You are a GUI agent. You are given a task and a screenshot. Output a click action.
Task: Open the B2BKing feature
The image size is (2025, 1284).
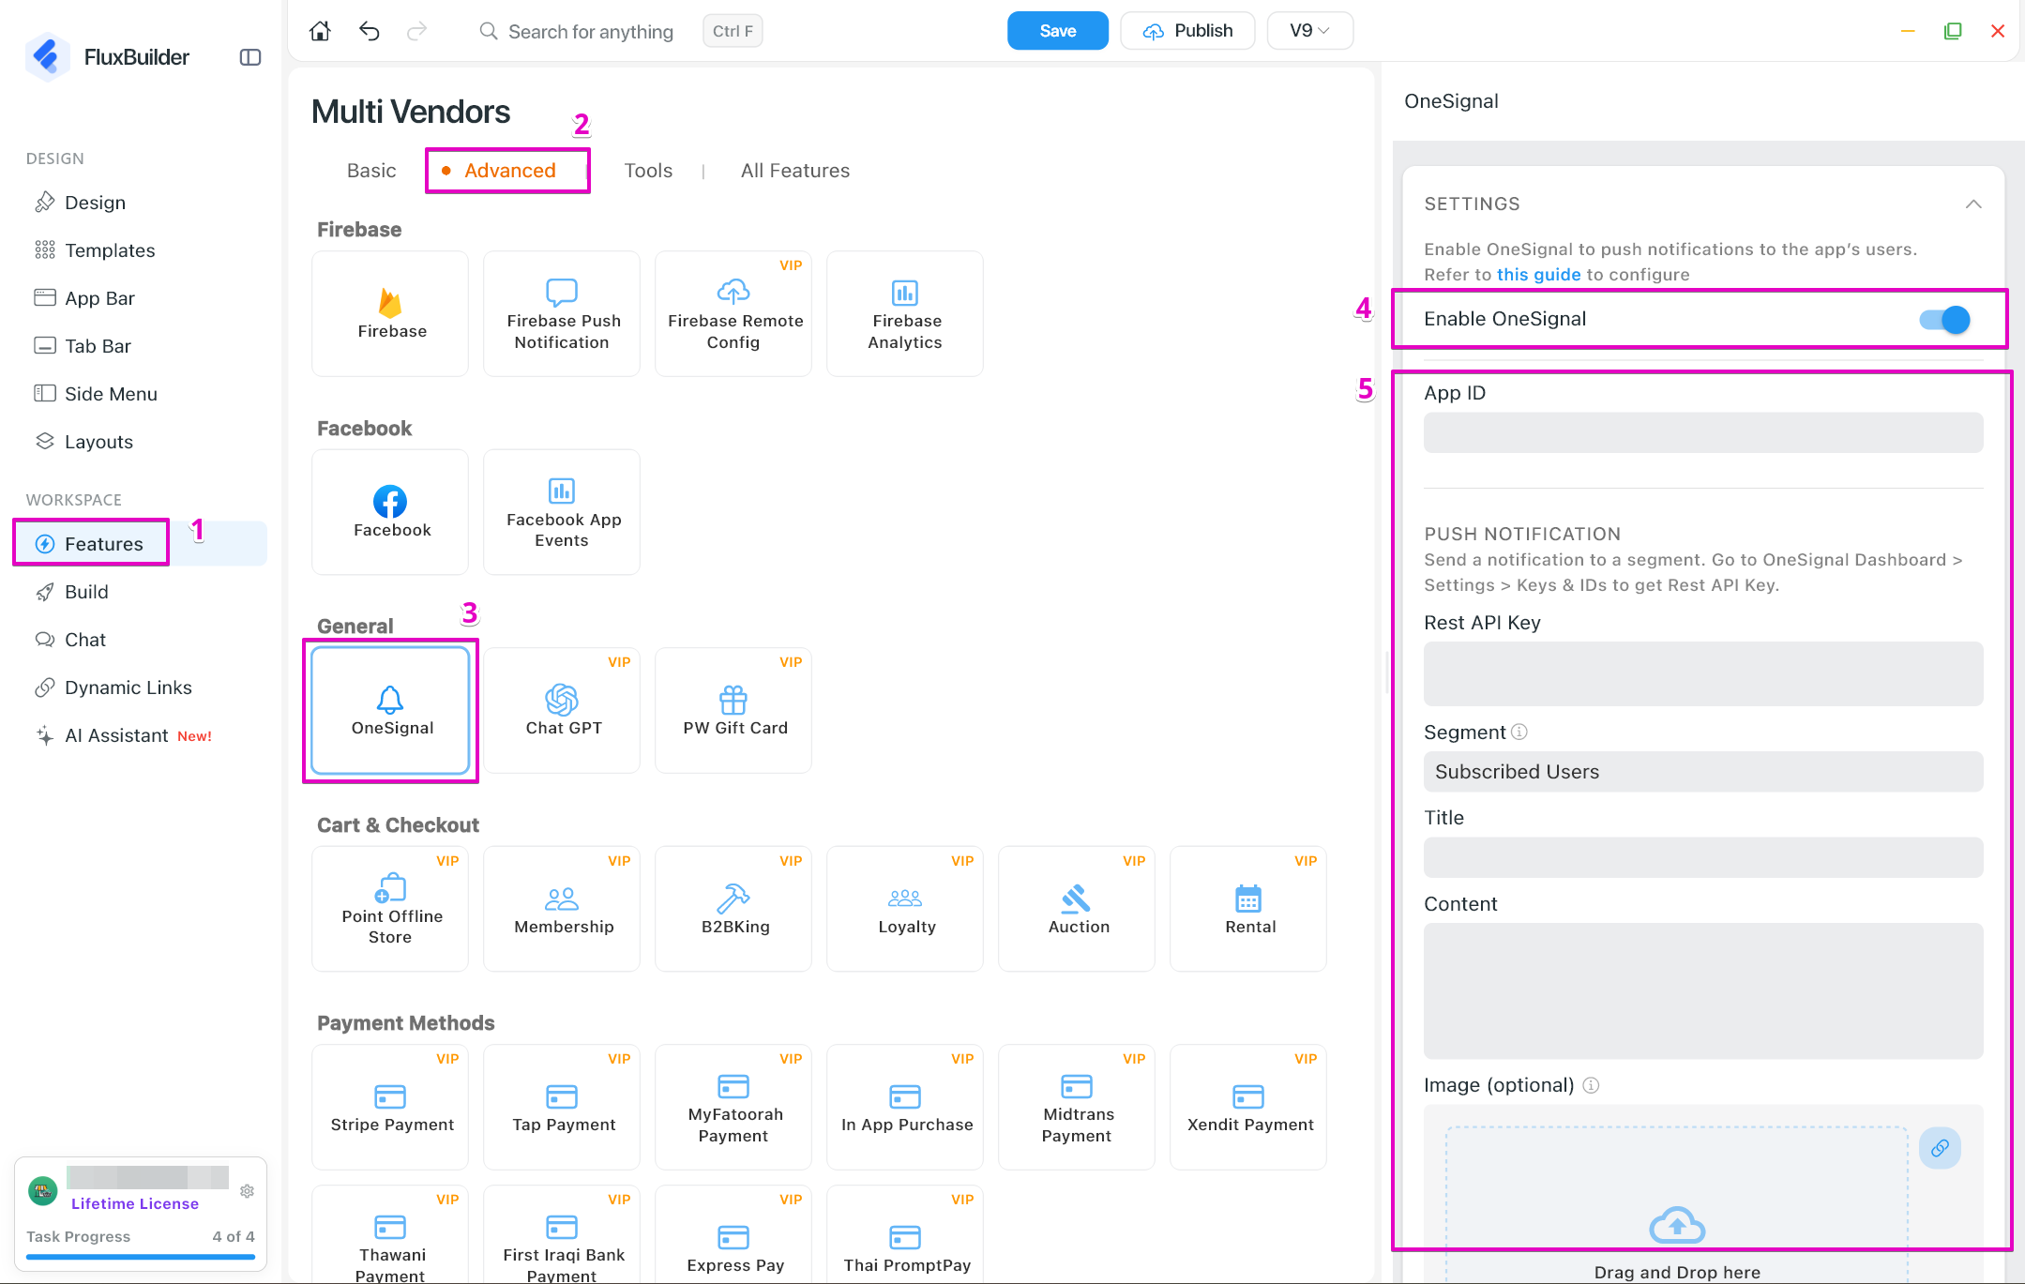[733, 909]
